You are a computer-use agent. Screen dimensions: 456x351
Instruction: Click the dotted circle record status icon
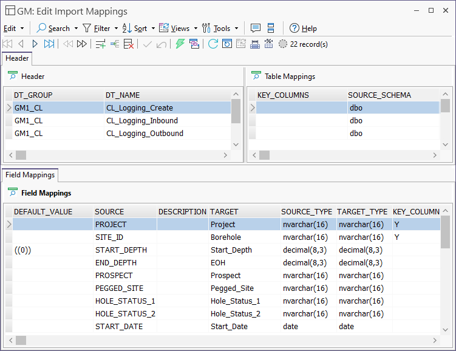coord(283,44)
